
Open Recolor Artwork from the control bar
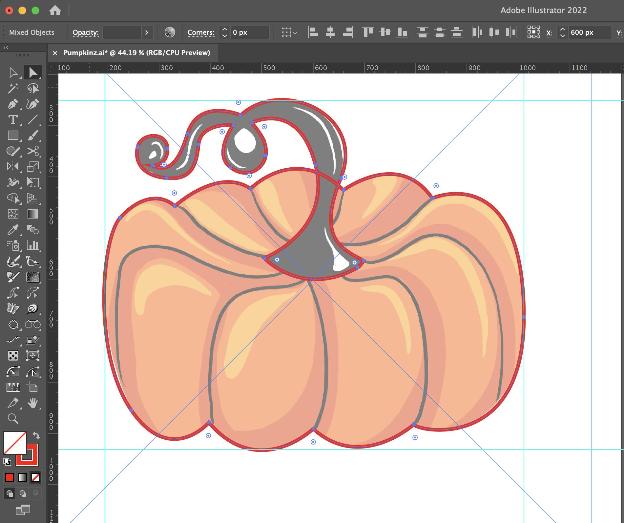point(170,32)
